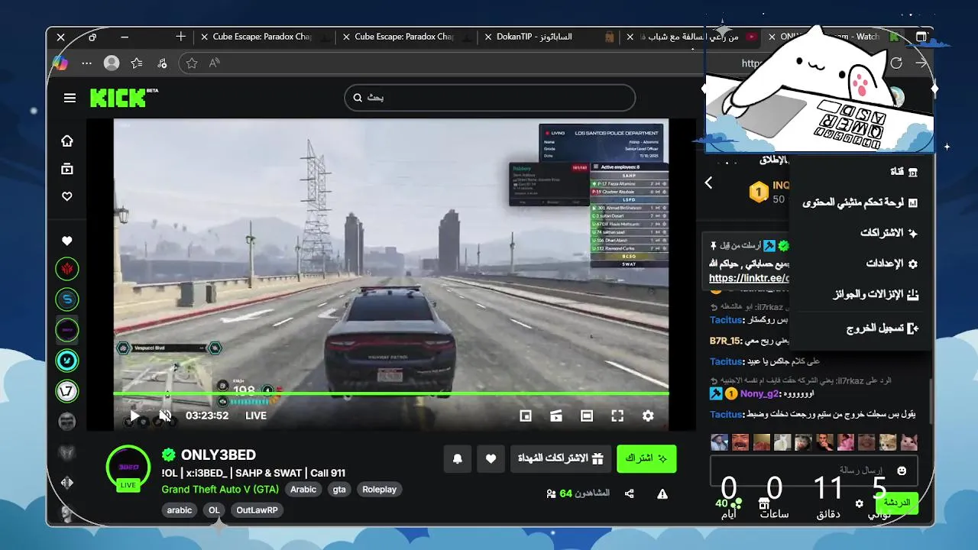Image resolution: width=978 pixels, height=550 pixels.
Task: Unmute the stream audio
Action: pos(165,416)
